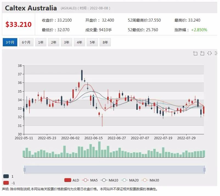Click the 30 price axis label

(20, 134)
